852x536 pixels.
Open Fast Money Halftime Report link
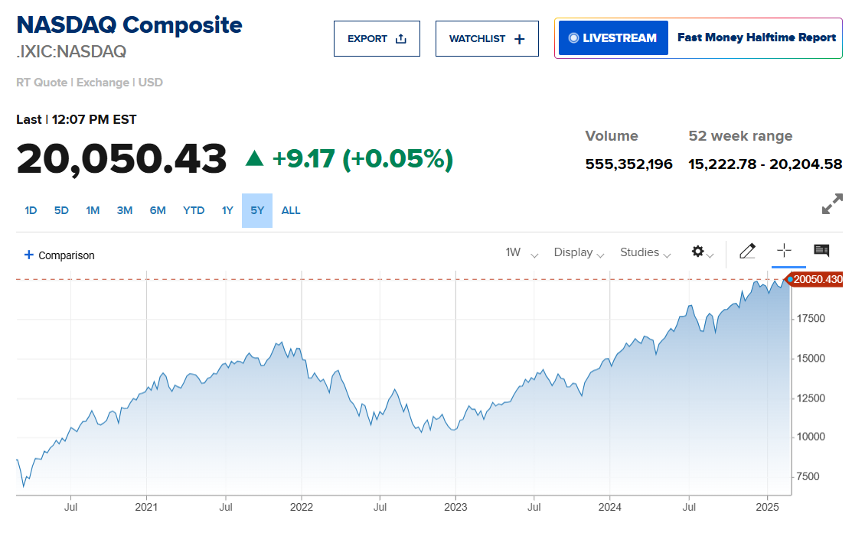[756, 37]
